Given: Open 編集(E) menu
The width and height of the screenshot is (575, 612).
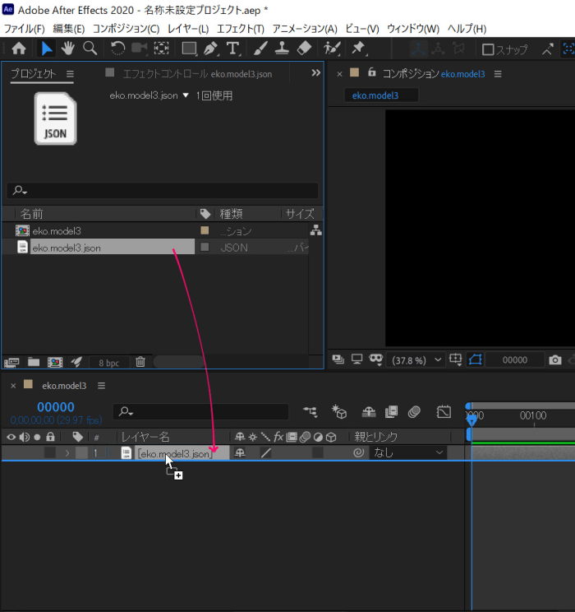Looking at the screenshot, I should (69, 29).
